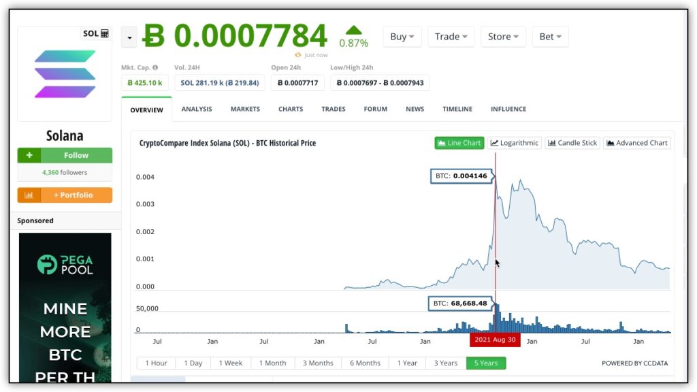The width and height of the screenshot is (697, 392).
Task: Expand the Trade dropdown
Action: 451,37
